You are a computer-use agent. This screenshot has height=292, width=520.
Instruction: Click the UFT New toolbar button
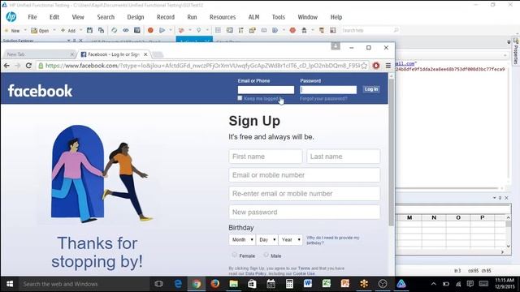pos(12,31)
